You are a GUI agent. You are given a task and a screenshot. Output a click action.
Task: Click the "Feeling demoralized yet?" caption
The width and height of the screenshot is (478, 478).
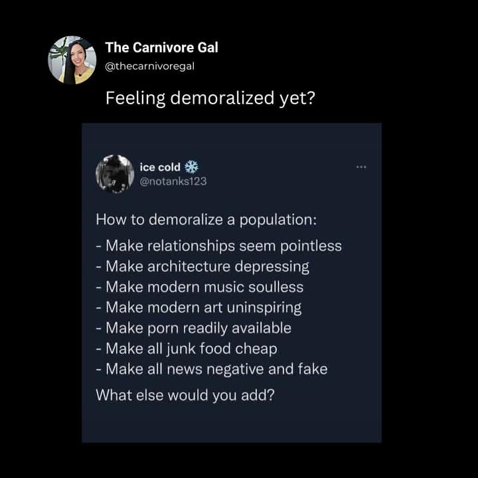(210, 98)
